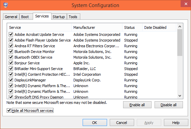Sort by the Manufacturer column header
Screen dimensions: 191x129
click(x=97, y=27)
